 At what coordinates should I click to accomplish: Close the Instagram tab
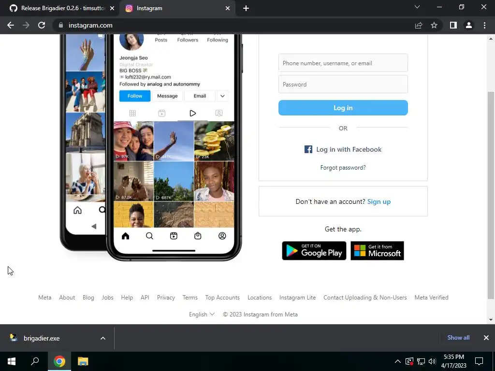[228, 9]
